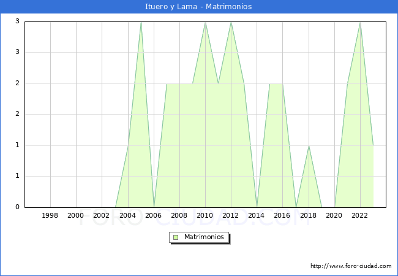Click the 2004 x-axis label

127,215
